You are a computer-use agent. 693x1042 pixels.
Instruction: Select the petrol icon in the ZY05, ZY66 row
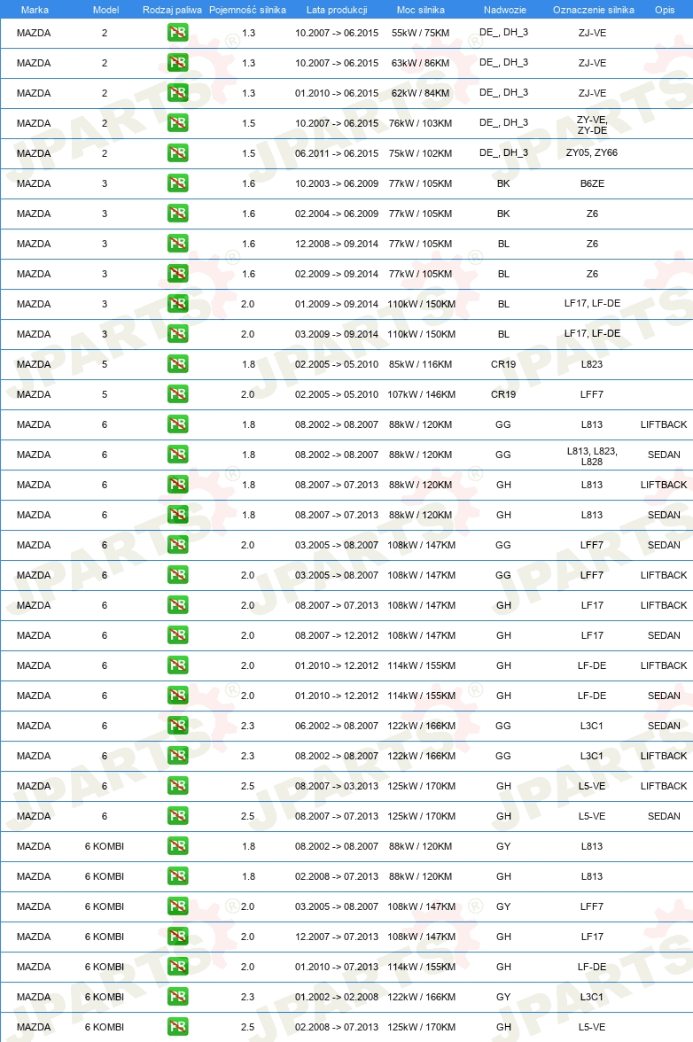[177, 152]
